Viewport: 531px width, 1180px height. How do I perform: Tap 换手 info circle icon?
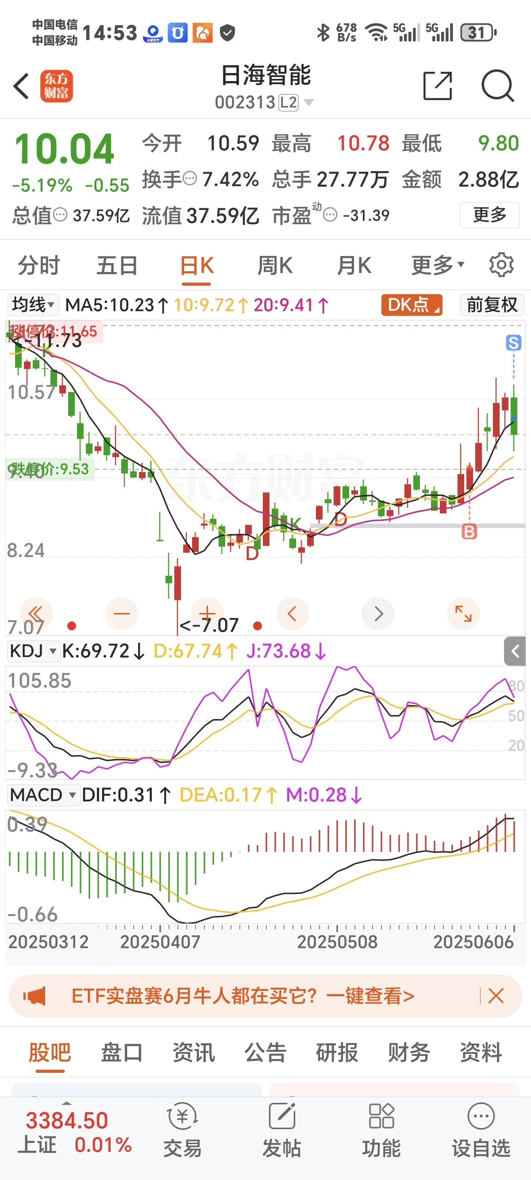tap(189, 178)
